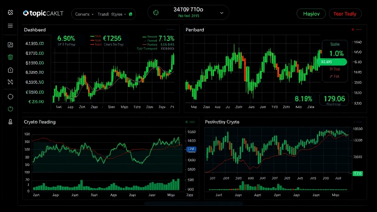Viewport: 377px width, 212px height.
Task: Click the 8.19% value in Penberd
Action: click(303, 99)
